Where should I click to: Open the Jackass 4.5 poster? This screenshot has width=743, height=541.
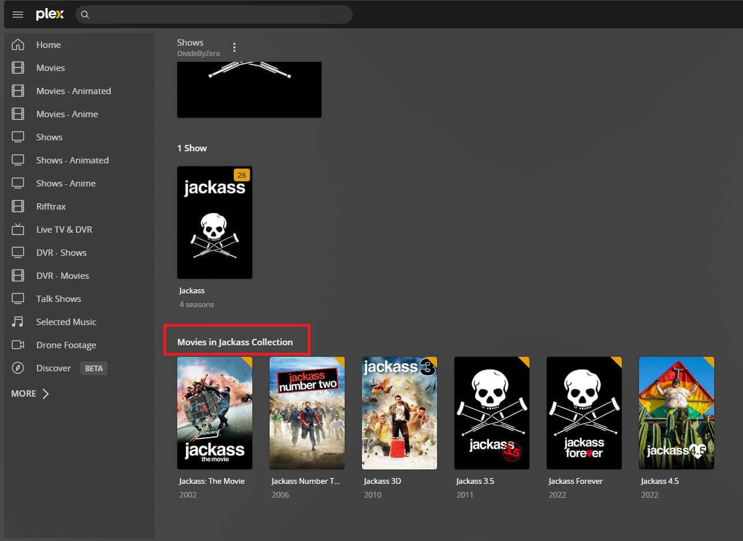677,413
